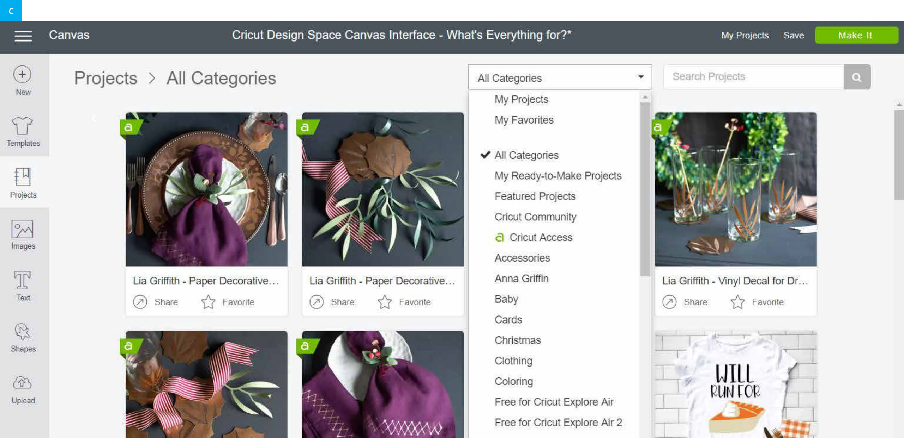Choose My Favorites in the dropdown

click(x=524, y=120)
